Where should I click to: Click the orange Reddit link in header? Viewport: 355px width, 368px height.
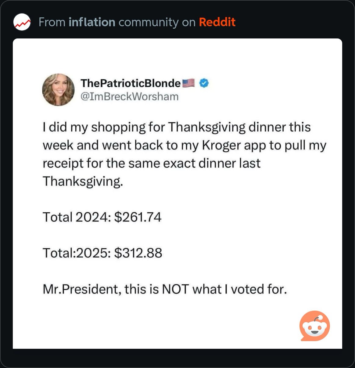[217, 22]
